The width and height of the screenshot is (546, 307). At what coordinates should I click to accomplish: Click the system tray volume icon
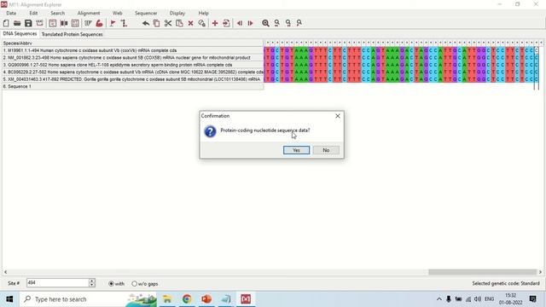(x=478, y=299)
